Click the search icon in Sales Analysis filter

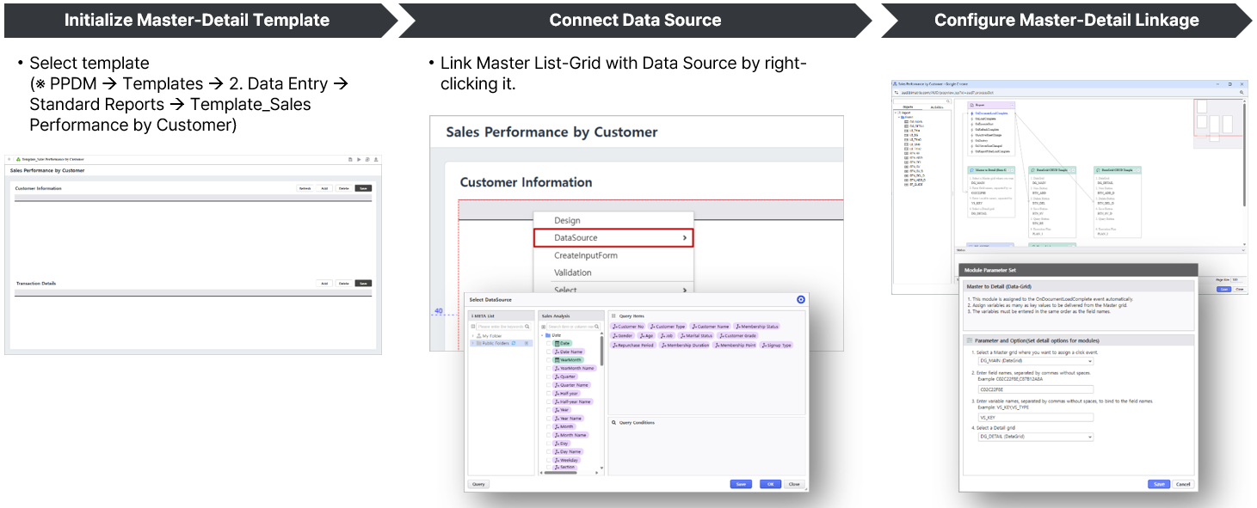[x=596, y=327]
